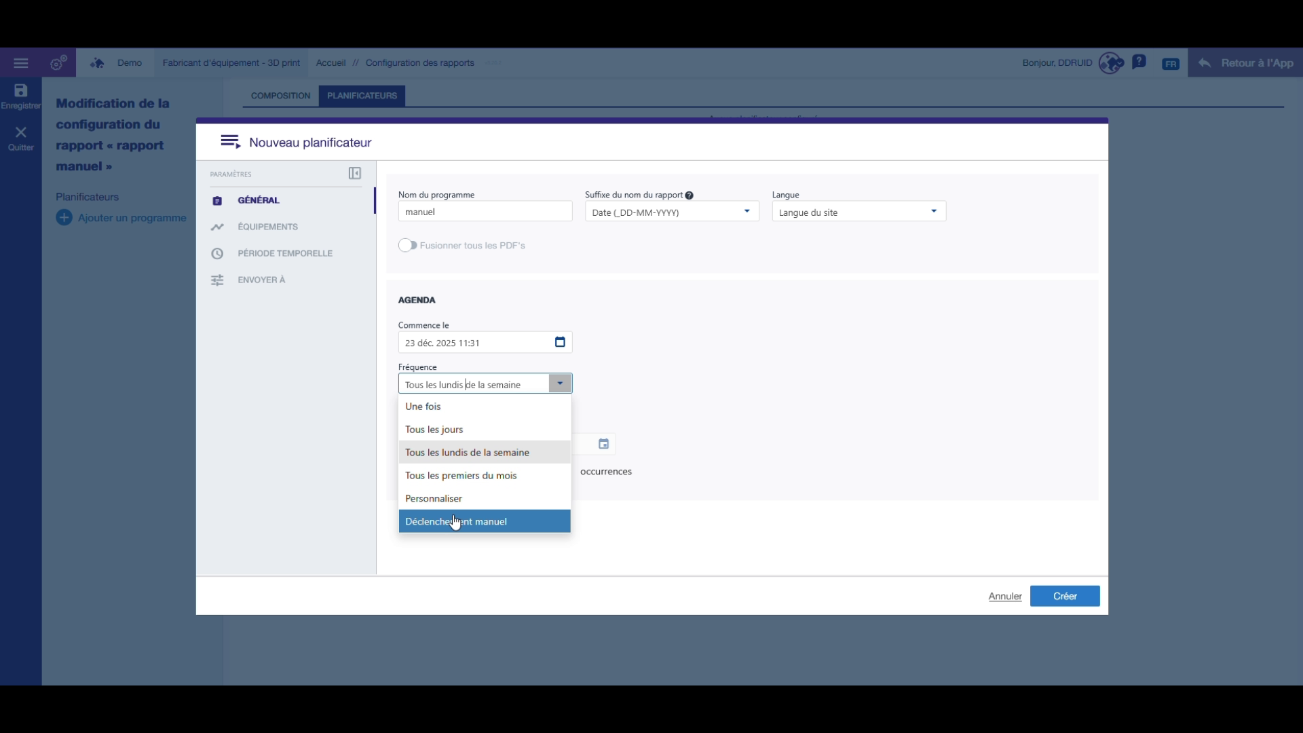
Task: Click the Équipements chart line icon
Action: 217,227
